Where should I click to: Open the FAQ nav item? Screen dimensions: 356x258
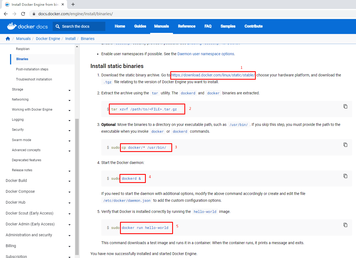coord(208,26)
